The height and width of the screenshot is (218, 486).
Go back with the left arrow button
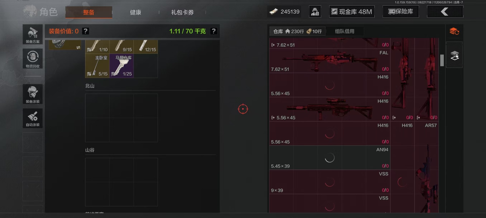[x=445, y=12]
